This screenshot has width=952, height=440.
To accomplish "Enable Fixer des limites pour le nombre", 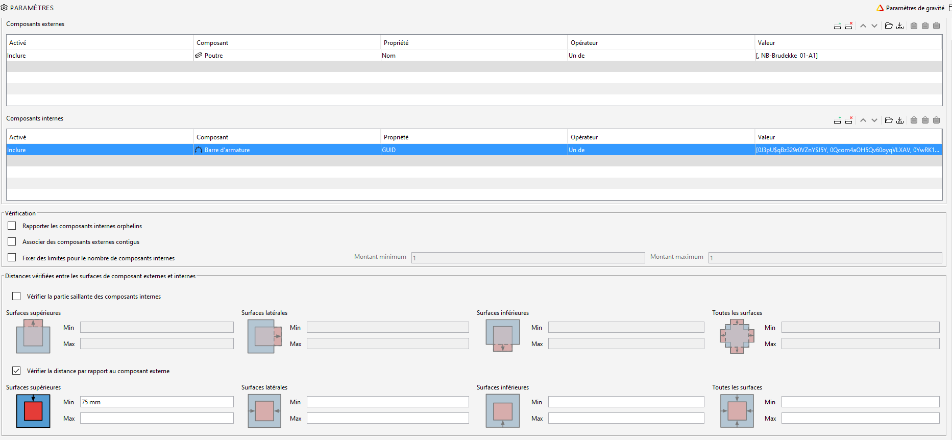I will pos(12,258).
